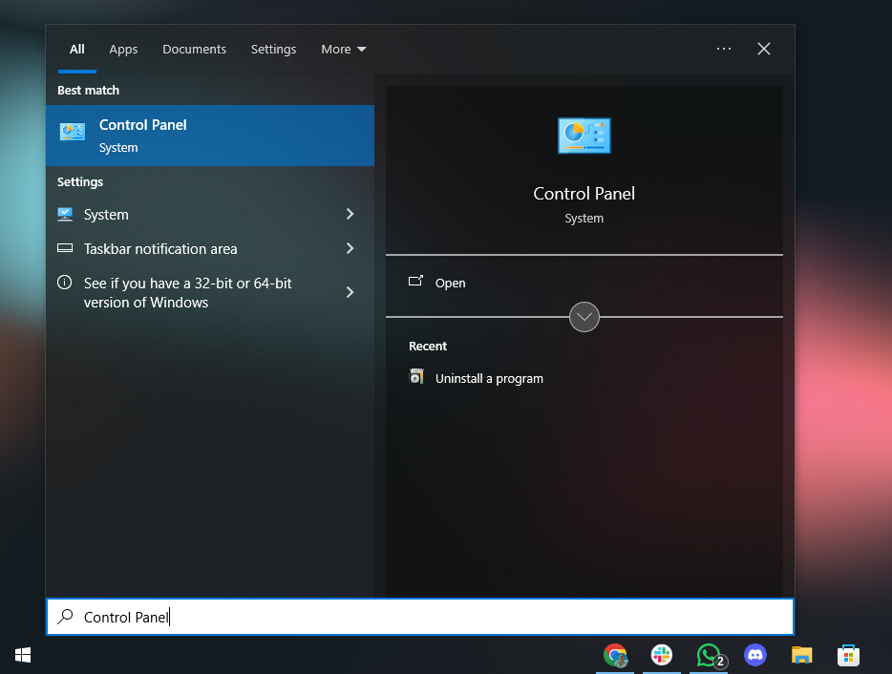892x674 pixels.
Task: Open Discord from the taskbar
Action: [x=755, y=655]
